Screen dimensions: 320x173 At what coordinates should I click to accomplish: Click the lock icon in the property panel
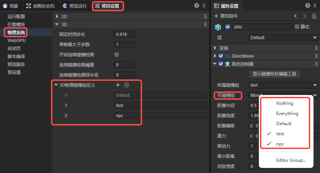coord(314,16)
